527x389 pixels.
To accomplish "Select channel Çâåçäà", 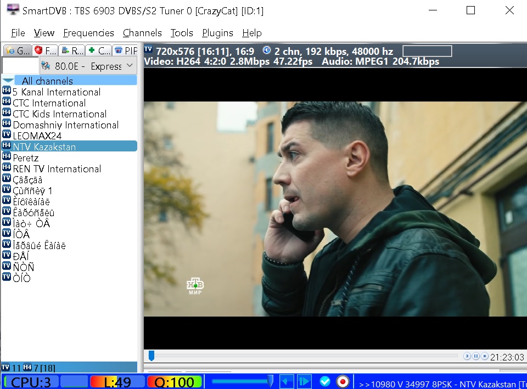I will 27,180.
